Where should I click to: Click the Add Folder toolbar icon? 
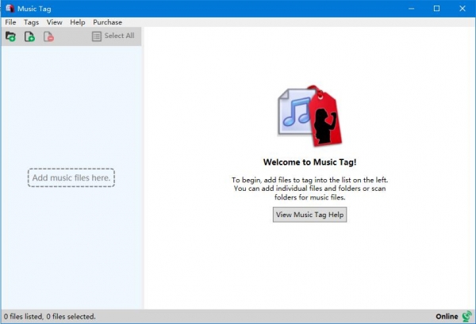click(10, 36)
